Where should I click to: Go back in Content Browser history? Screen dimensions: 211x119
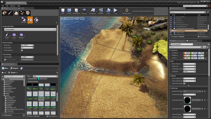point(3,73)
